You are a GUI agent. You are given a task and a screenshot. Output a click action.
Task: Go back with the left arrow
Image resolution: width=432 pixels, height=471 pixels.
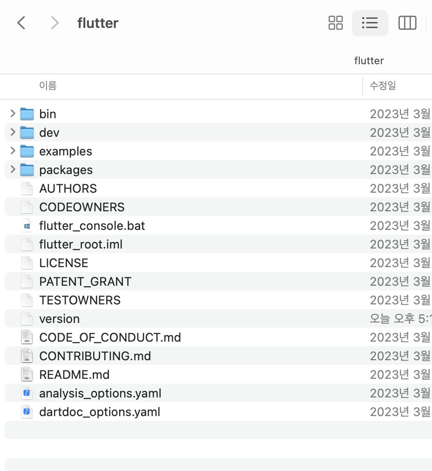click(x=21, y=23)
